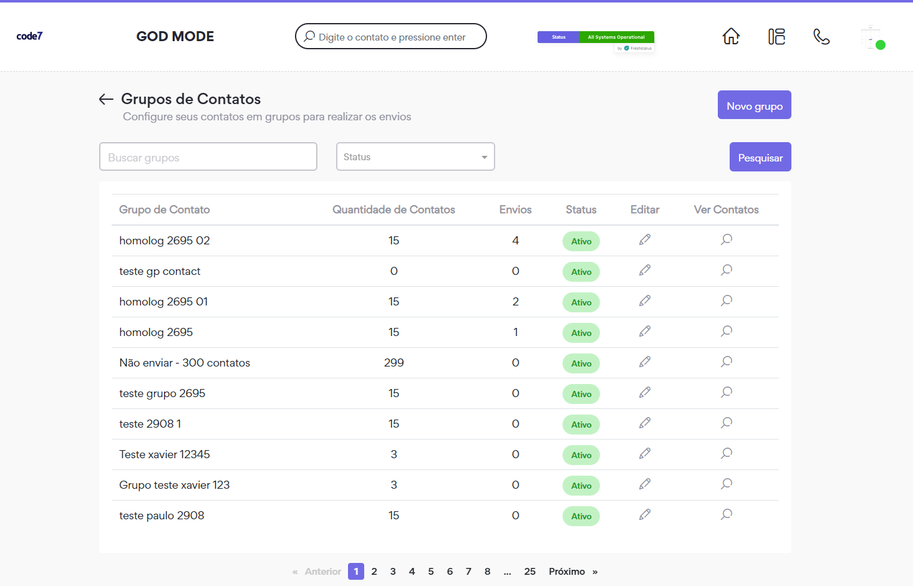
Task: Edit group teste paulo 2908
Action: click(x=645, y=515)
